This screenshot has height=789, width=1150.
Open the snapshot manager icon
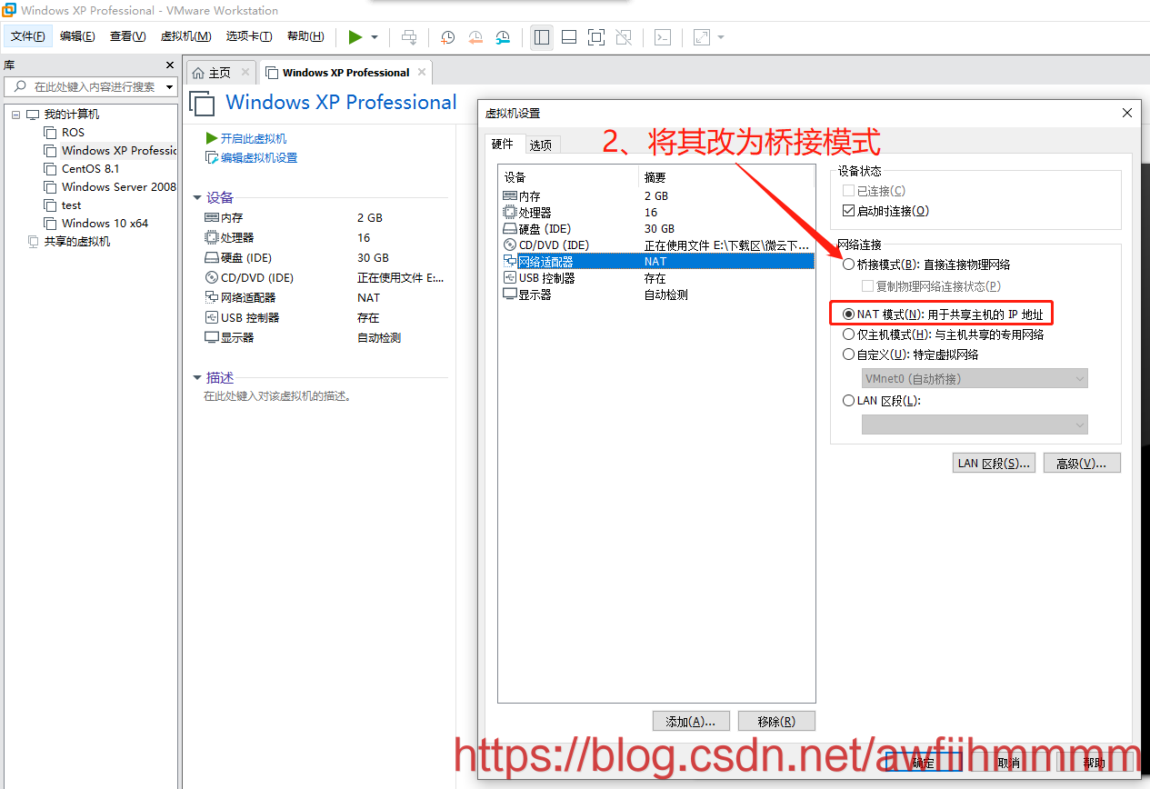click(x=503, y=37)
